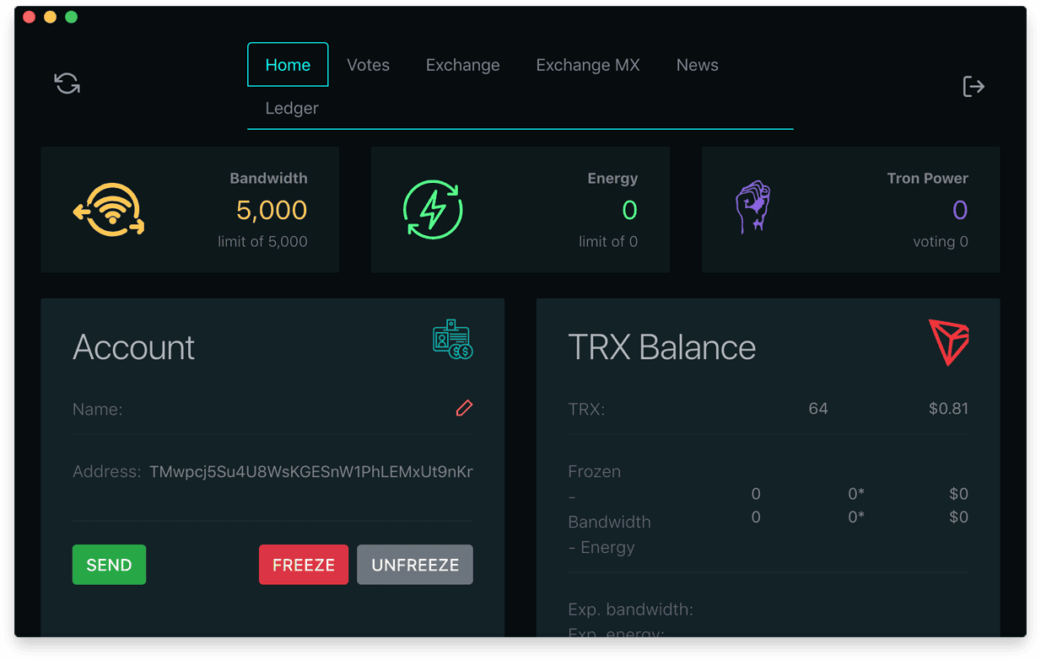Click the refresh sync icon
This screenshot has height=660, width=1041.
click(67, 83)
